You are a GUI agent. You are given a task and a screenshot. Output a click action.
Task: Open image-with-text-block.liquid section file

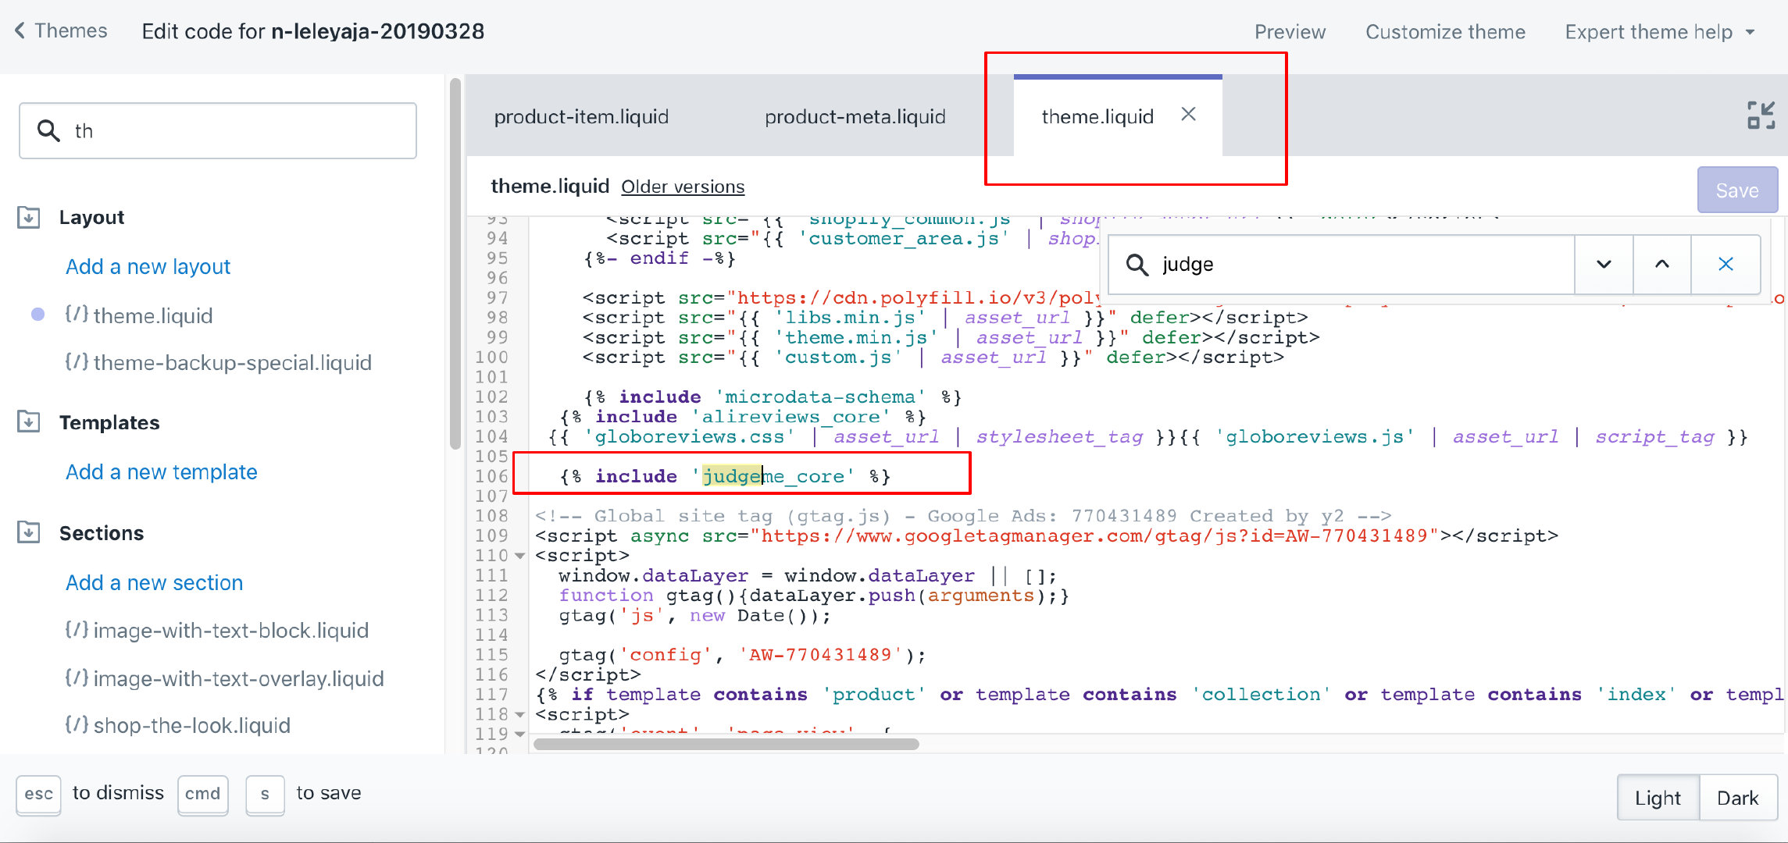click(231, 630)
